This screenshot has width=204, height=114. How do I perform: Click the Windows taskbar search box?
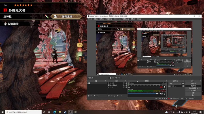[x=24, y=112]
